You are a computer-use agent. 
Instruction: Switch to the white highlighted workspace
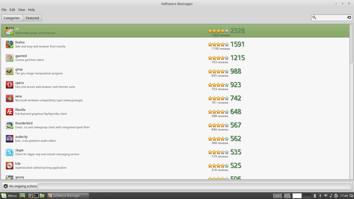297,196
